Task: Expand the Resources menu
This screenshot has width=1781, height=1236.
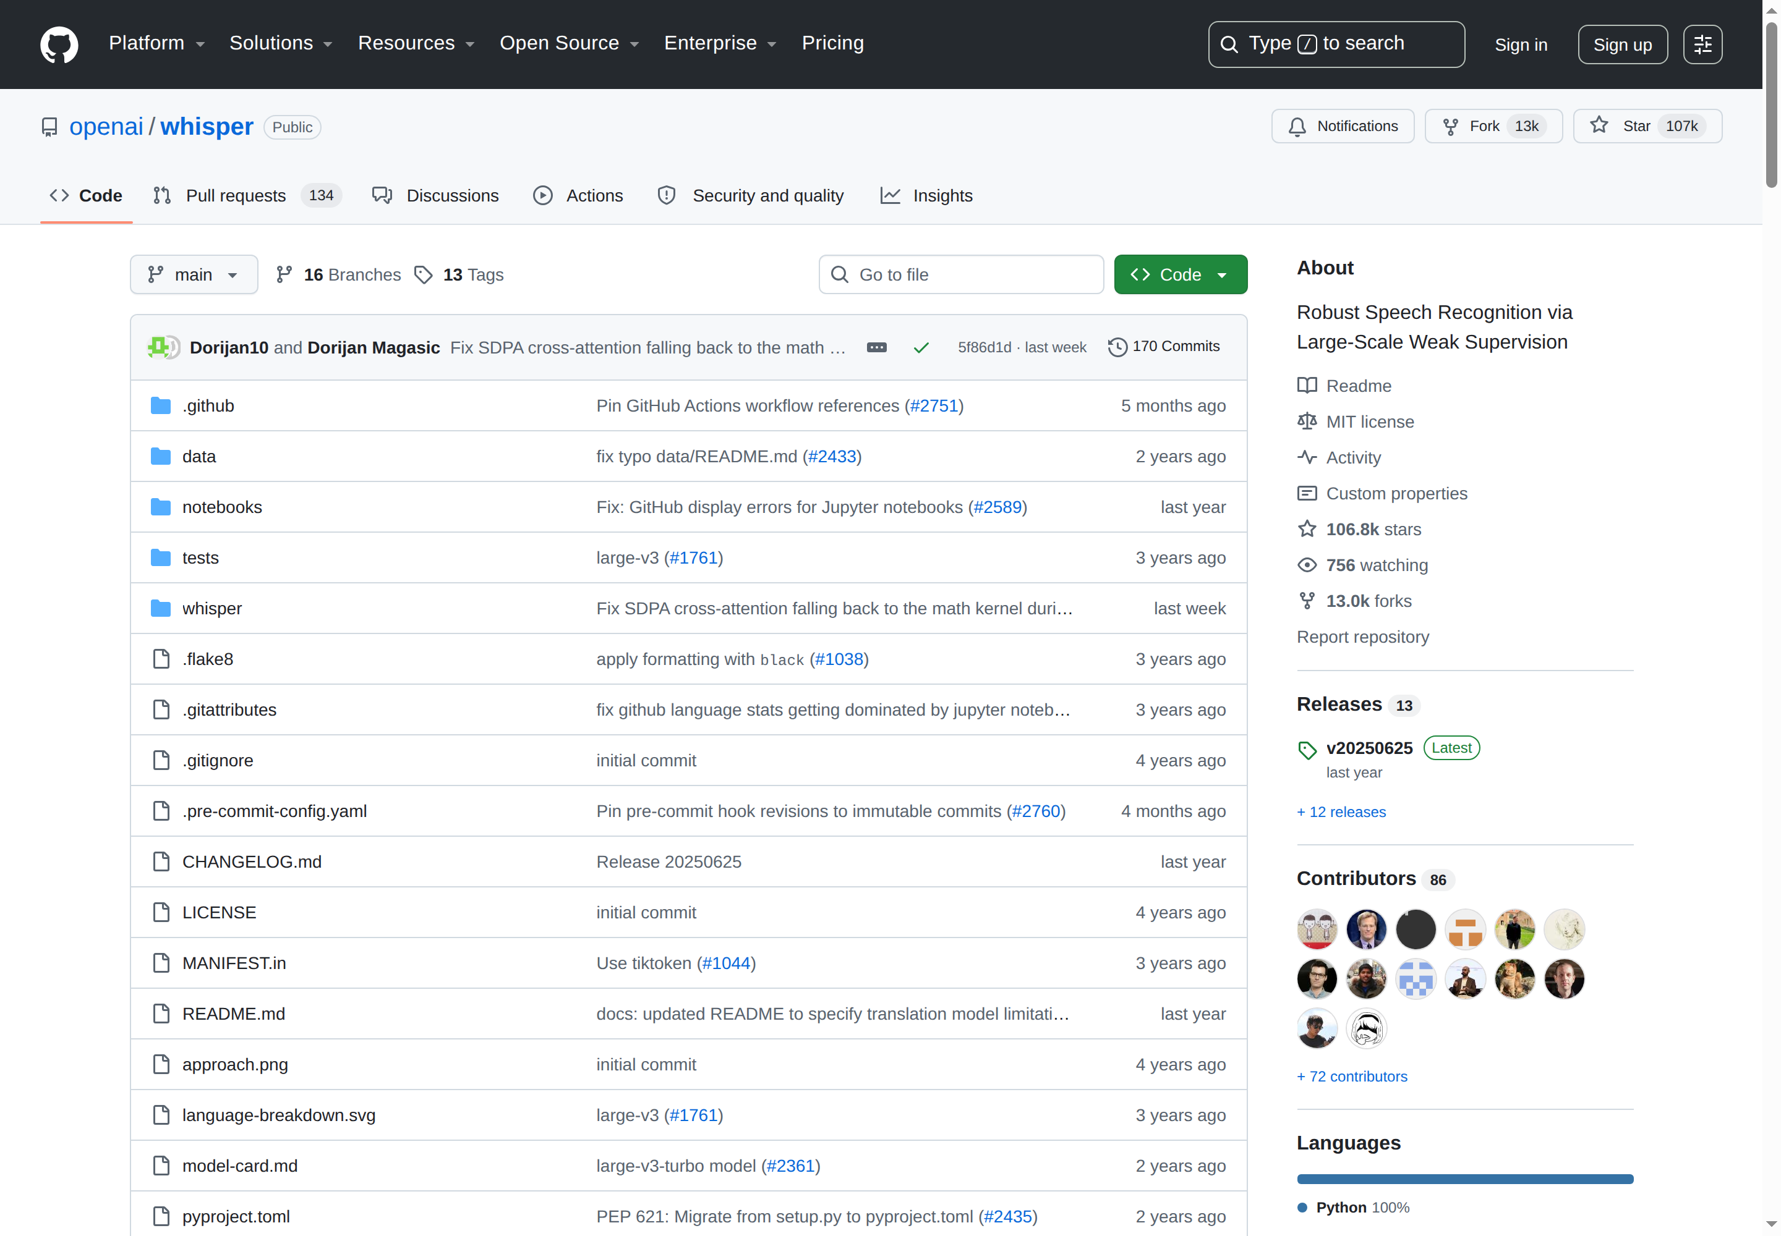Action: pyautogui.click(x=416, y=43)
